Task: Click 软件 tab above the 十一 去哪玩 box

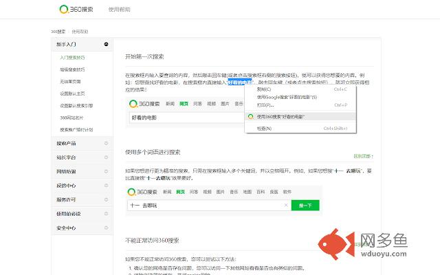Action: [x=287, y=192]
